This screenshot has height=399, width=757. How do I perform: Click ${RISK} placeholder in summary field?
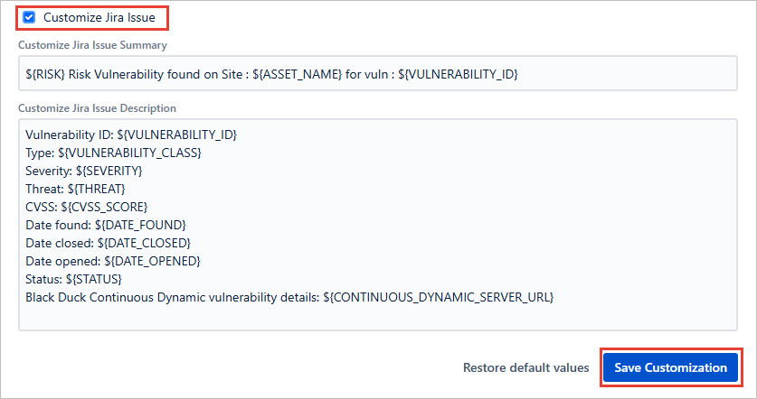click(x=45, y=73)
